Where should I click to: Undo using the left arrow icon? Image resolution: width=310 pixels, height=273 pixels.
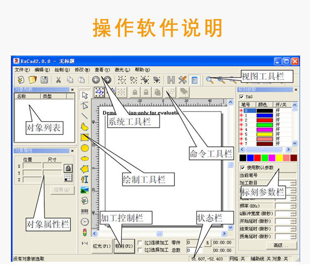pyautogui.click(x=96, y=80)
